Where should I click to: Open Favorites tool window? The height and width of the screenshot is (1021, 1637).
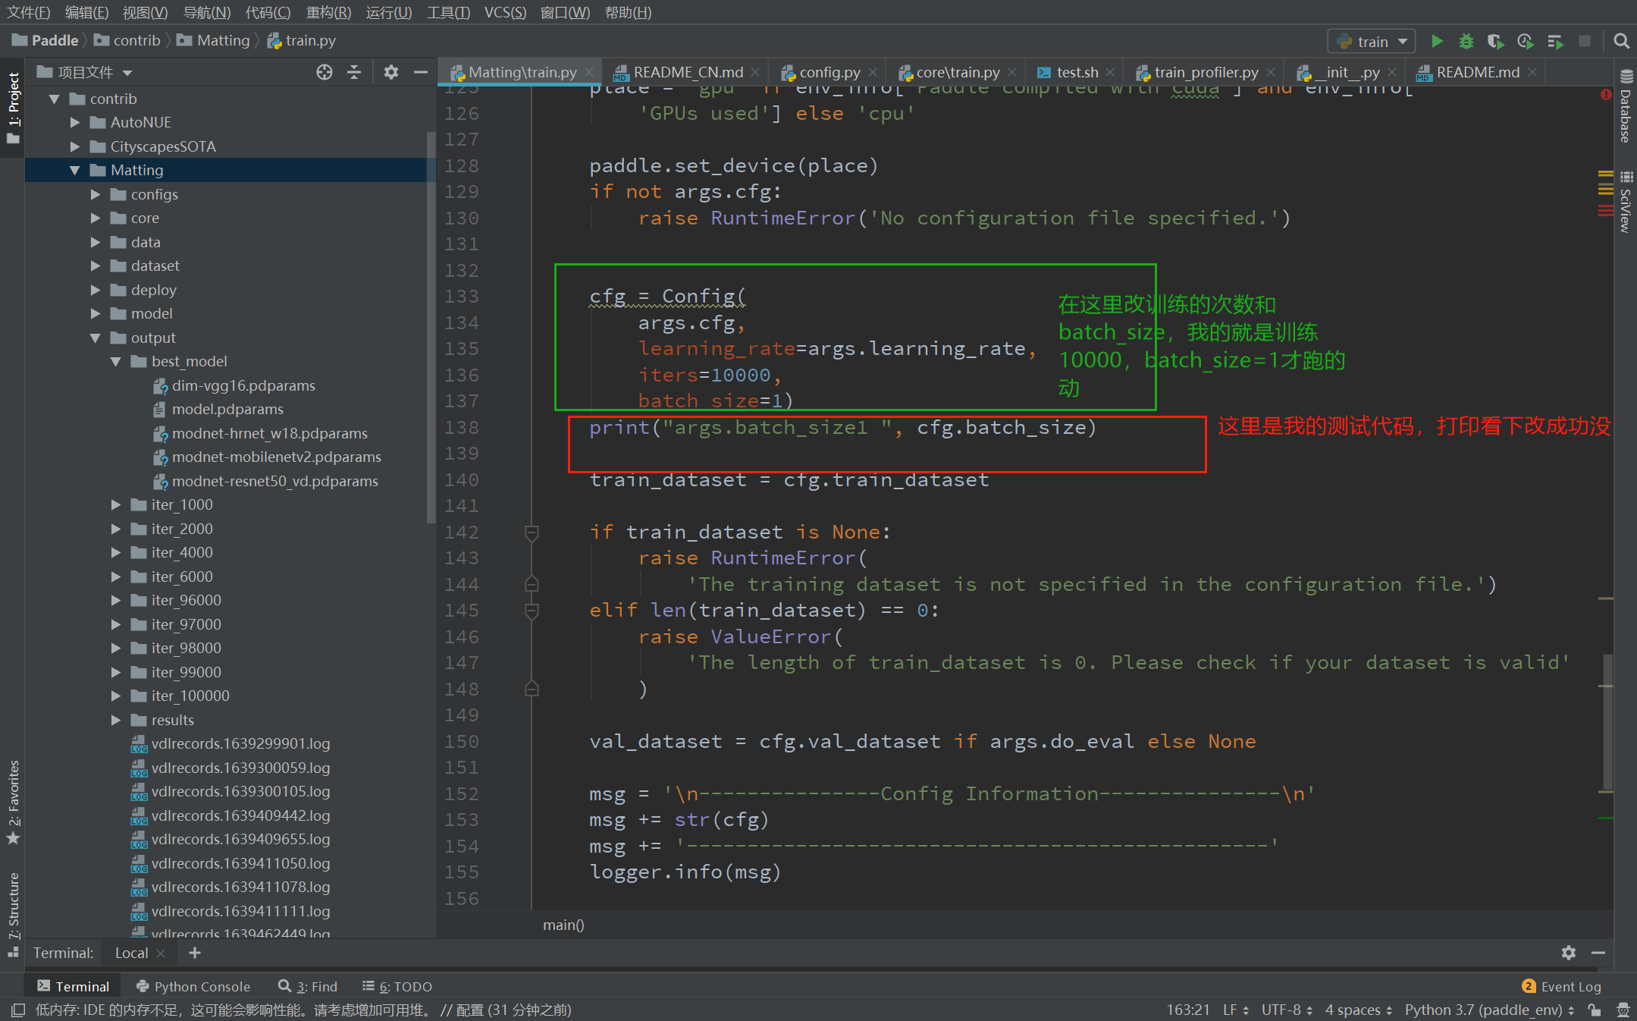13,802
